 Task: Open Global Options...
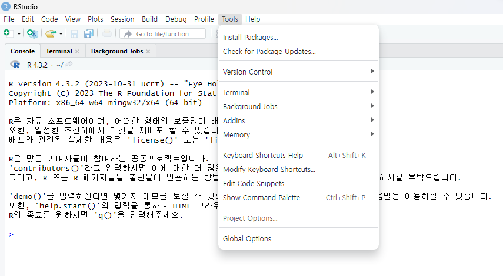coord(298,238)
